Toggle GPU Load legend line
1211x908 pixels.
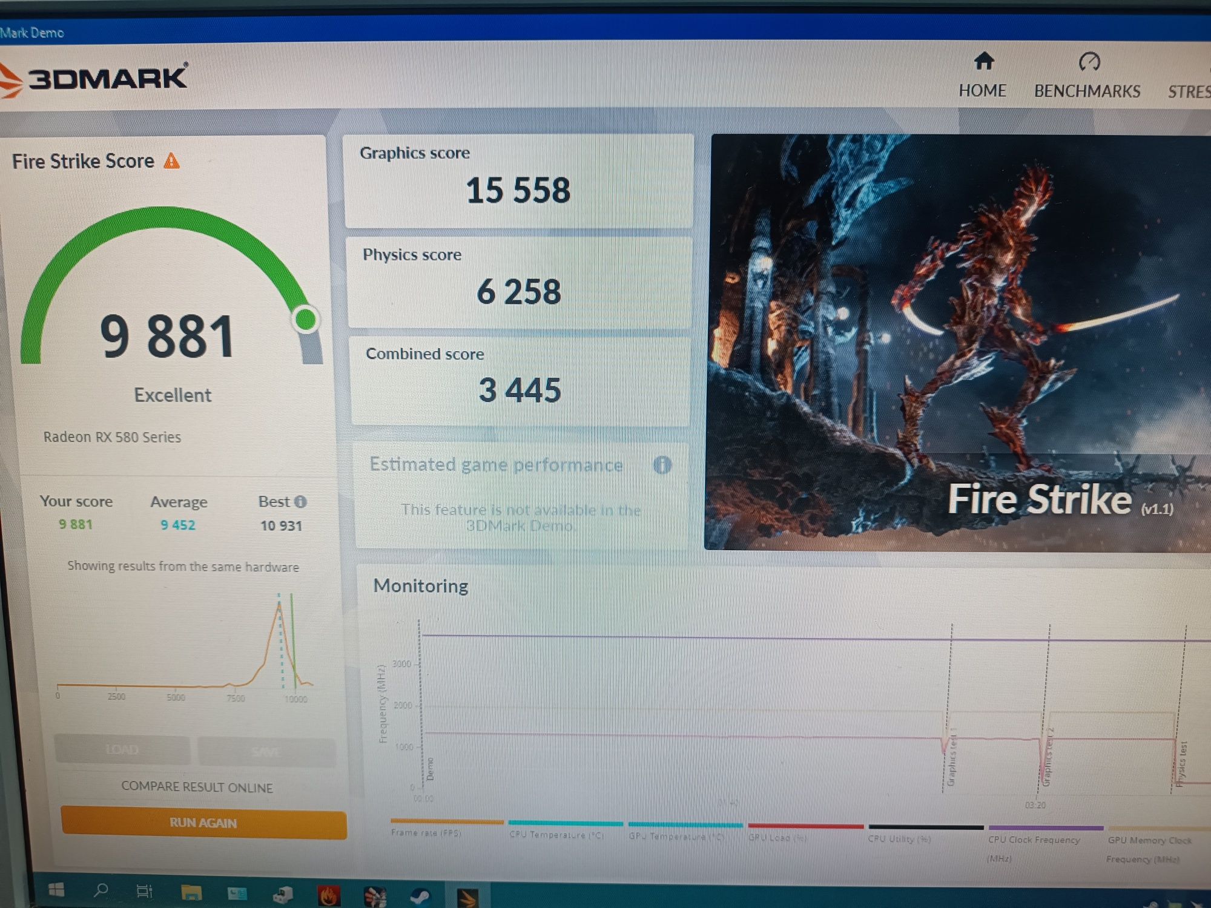coord(805,832)
